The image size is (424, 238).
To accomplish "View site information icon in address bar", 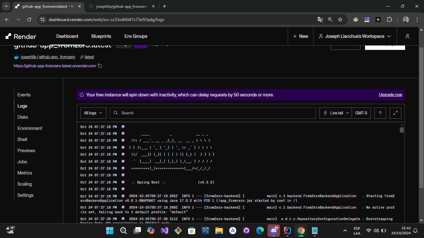I will 43,20.
